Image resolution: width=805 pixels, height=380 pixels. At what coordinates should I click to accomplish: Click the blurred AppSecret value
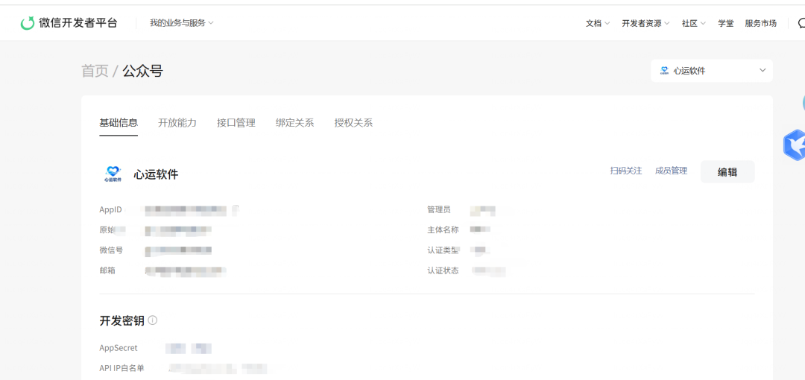189,349
